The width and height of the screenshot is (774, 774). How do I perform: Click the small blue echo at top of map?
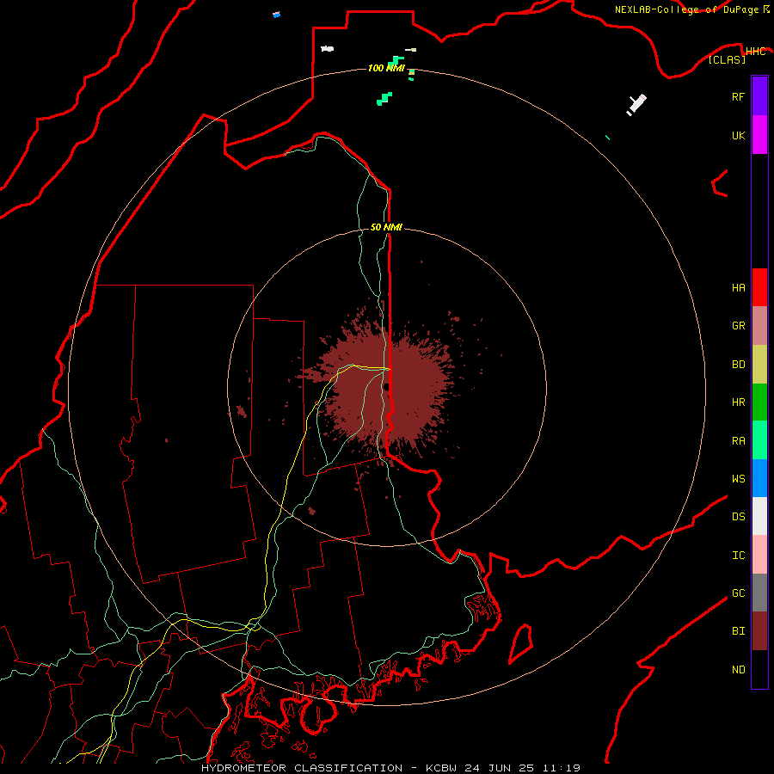276,15
